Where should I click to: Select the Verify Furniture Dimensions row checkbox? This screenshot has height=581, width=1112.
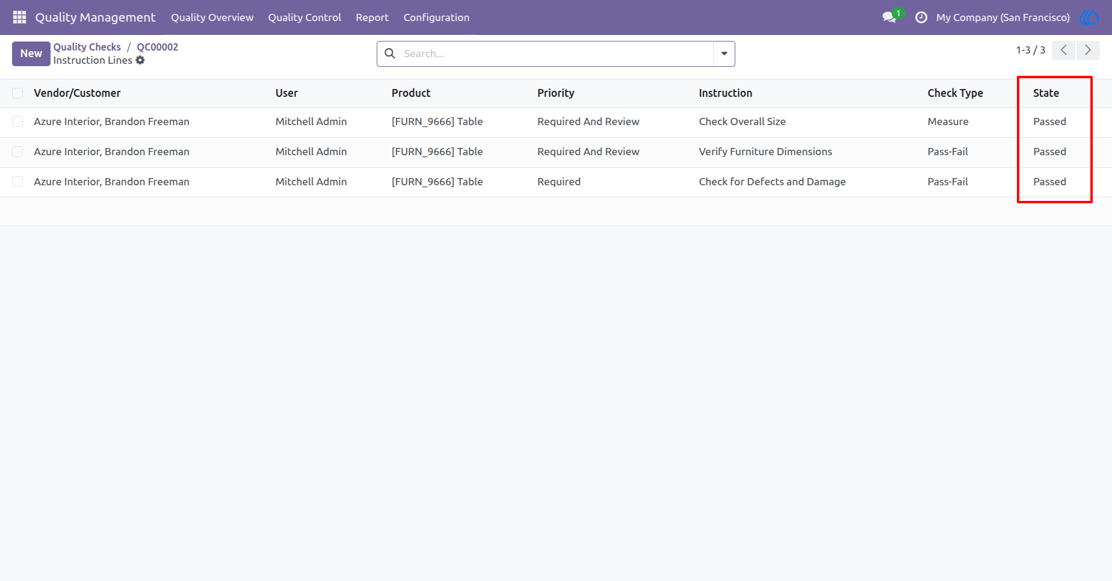[x=17, y=152]
